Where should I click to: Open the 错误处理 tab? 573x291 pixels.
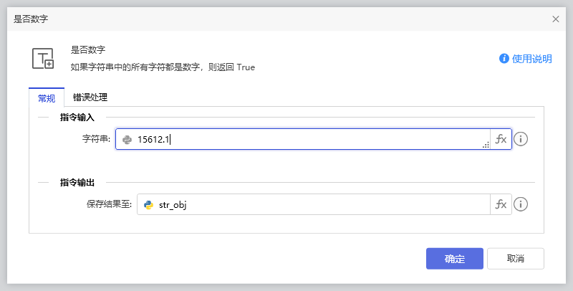tap(90, 97)
